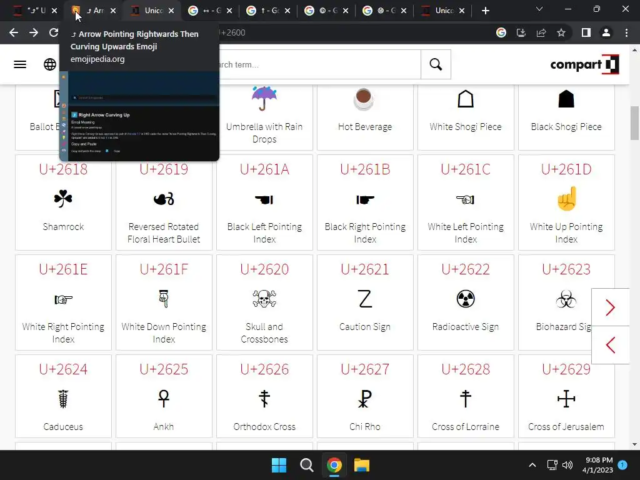Click the Radioactive Sign glyph
Screen dimensions: 640x480
466,299
